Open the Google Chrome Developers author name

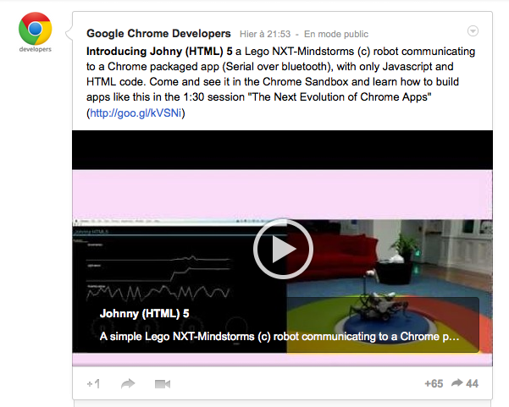pyautogui.click(x=158, y=33)
